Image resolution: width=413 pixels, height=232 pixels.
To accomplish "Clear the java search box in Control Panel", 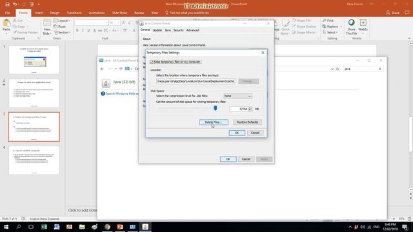I will point(380,69).
